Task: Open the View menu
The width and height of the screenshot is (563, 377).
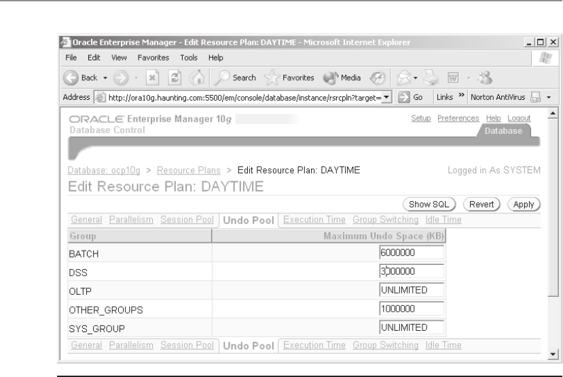Action: [x=119, y=58]
